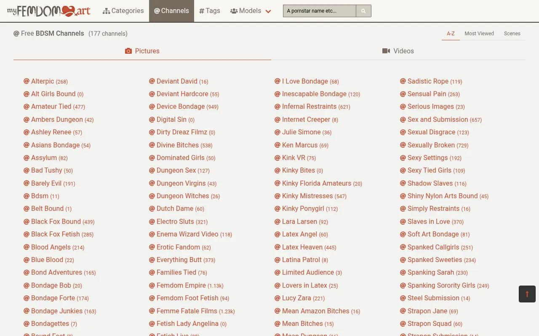This screenshot has height=336, width=539.
Task: Open the Latex Angel channel link
Action: [x=301, y=234]
